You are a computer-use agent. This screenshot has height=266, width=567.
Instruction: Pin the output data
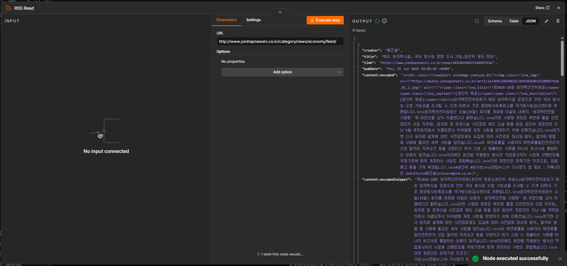point(558,21)
